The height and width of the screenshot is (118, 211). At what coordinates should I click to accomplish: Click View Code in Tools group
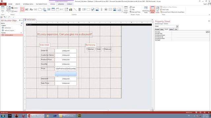(x=164, y=10)
